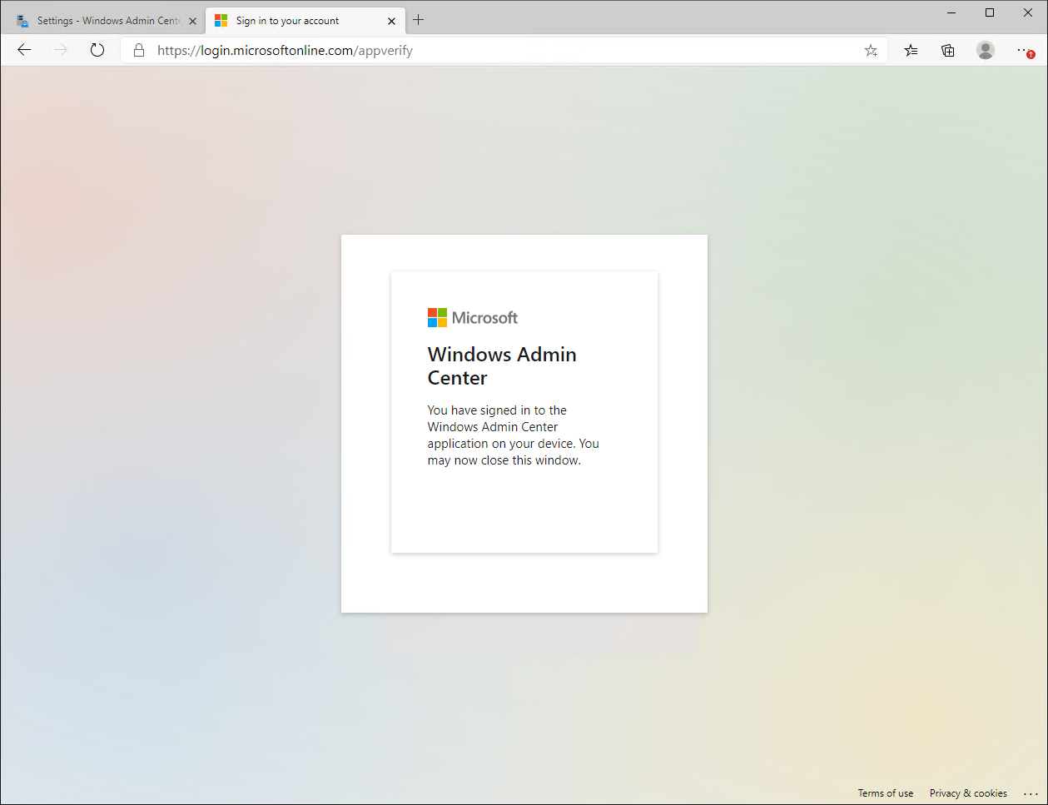
Task: Open the Favorites list icon
Action: click(911, 51)
